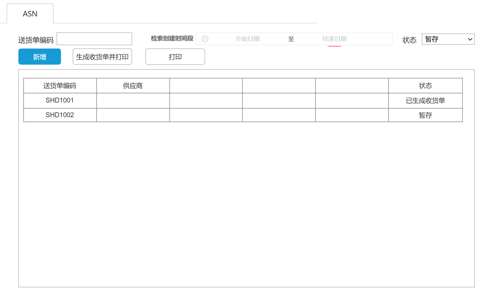
Task: Click the 状态 column header in the table
Action: tap(425, 86)
